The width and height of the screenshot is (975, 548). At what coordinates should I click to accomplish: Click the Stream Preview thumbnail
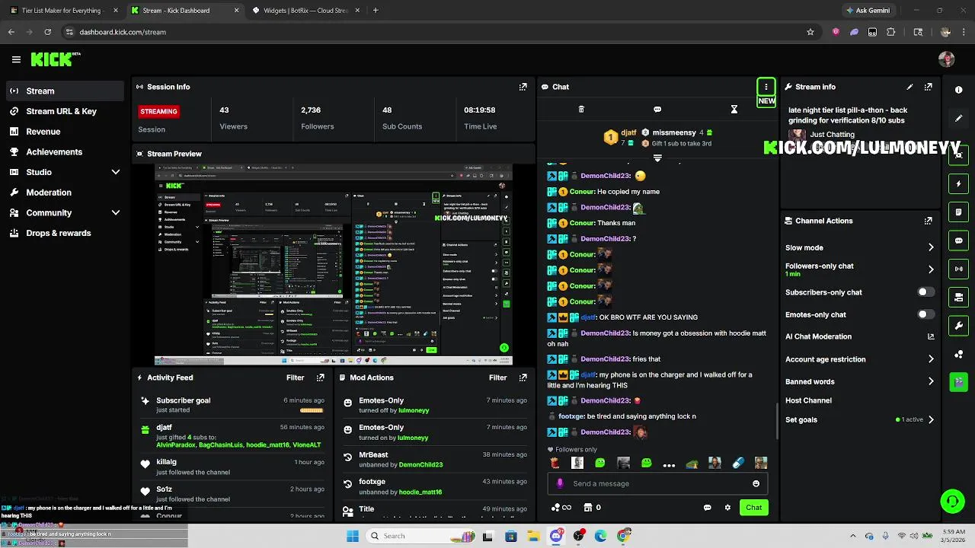click(x=334, y=264)
